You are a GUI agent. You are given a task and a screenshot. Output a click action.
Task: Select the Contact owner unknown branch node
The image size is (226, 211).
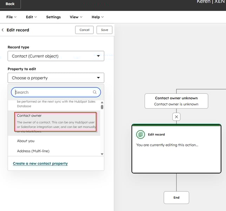point(176,101)
